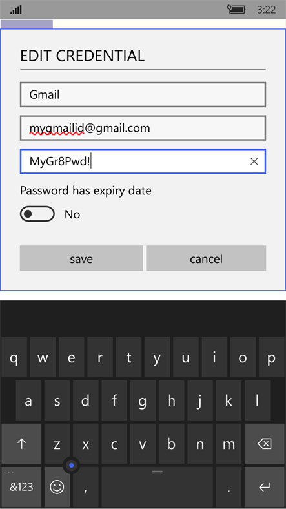
Task: Tap the comma key
Action: click(x=86, y=486)
